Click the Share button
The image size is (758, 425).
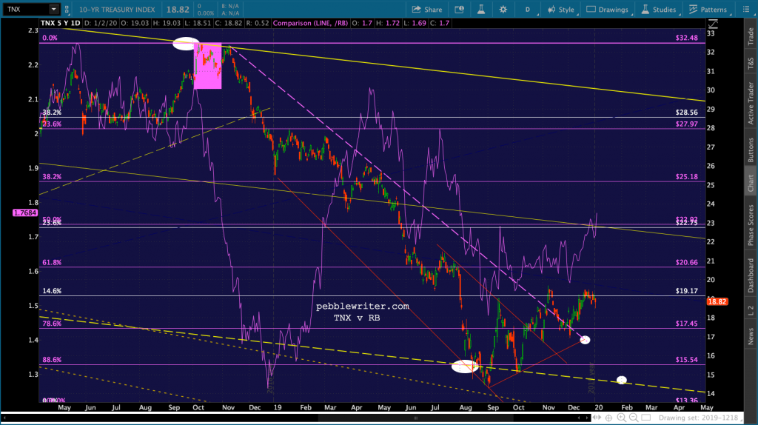[x=426, y=10]
